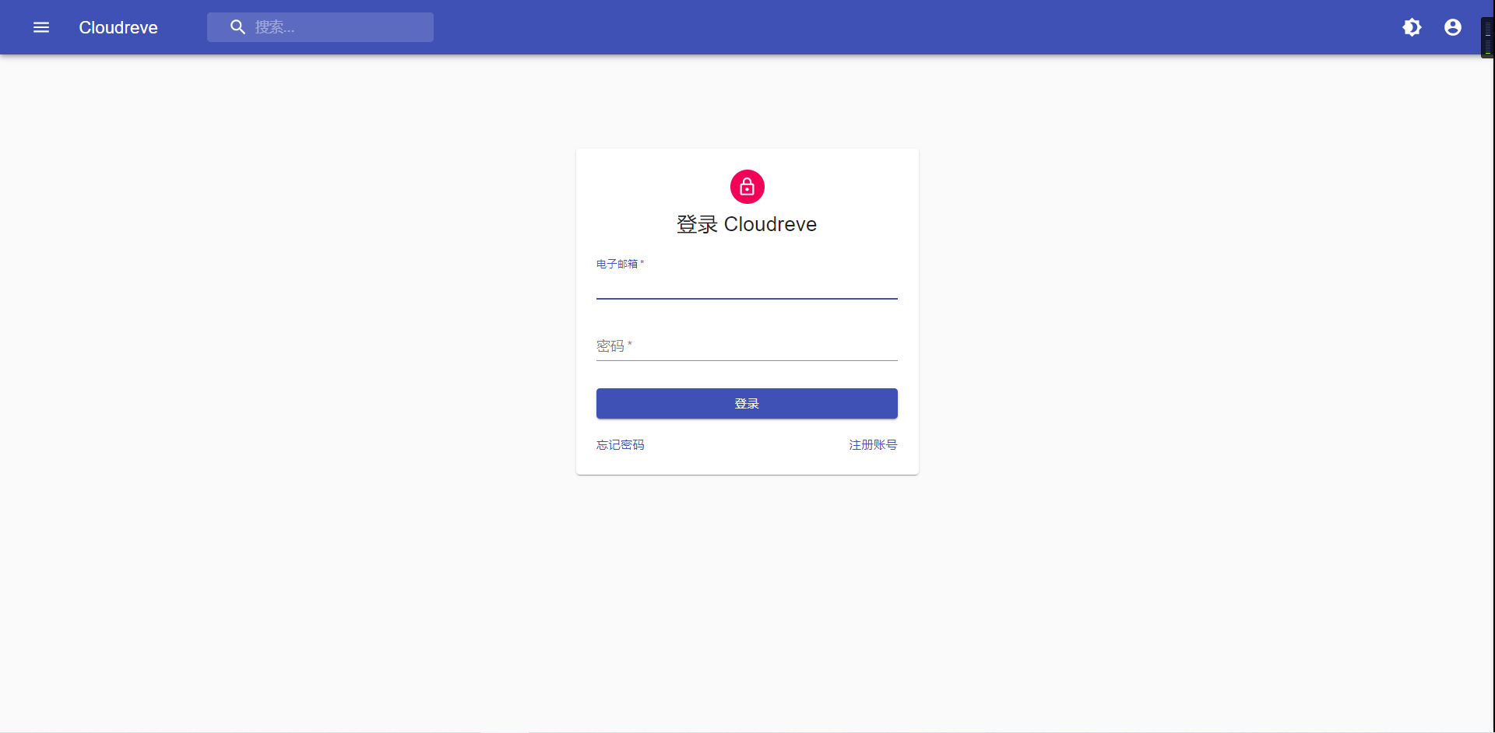Open the 忘记密码 link
1495x733 pixels.
point(621,445)
